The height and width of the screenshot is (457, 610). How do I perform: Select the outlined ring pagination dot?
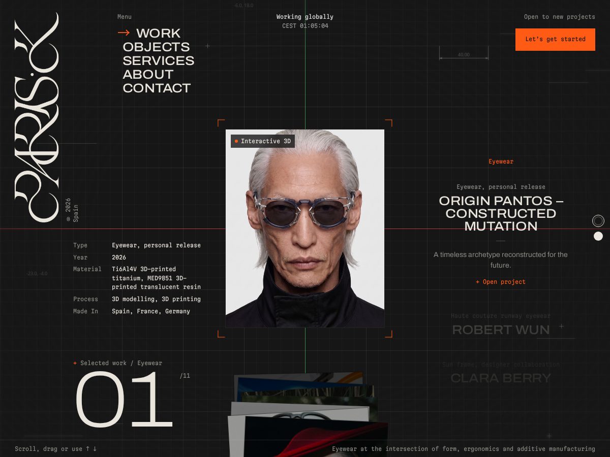[598, 221]
